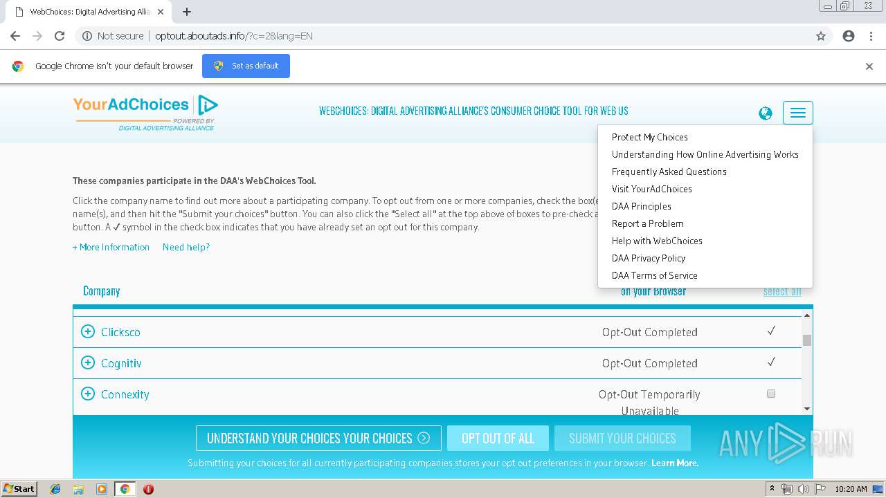The width and height of the screenshot is (886, 498).
Task: Click Opt Out Of All button
Action: (498, 438)
